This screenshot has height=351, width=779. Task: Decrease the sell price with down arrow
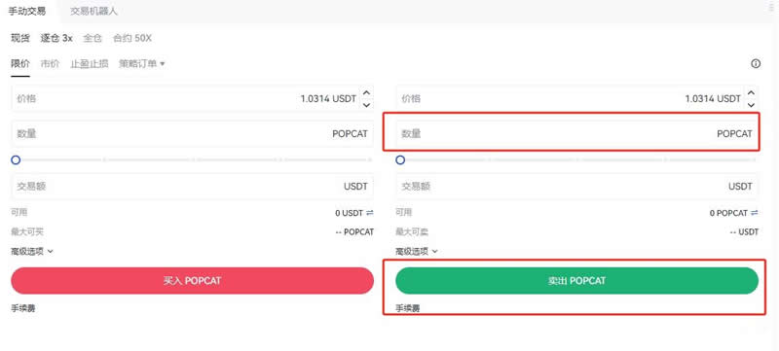(751, 105)
